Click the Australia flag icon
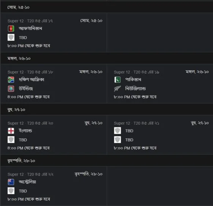The width and height of the screenshot is (213, 206). [11, 182]
